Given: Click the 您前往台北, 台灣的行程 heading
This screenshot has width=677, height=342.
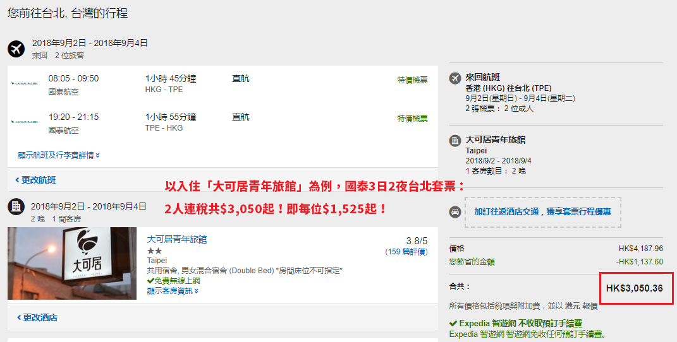Looking at the screenshot, I should pyautogui.click(x=68, y=13).
